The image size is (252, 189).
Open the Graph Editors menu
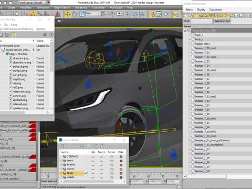click(x=62, y=8)
